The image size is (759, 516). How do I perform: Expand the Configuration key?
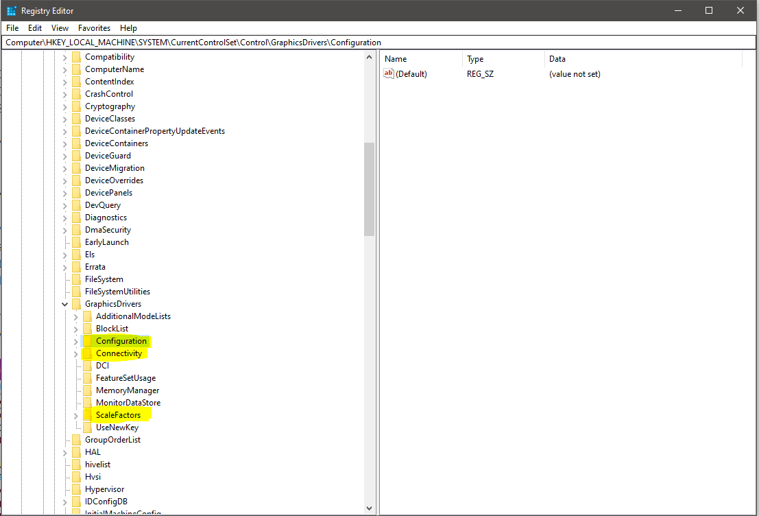coord(75,342)
